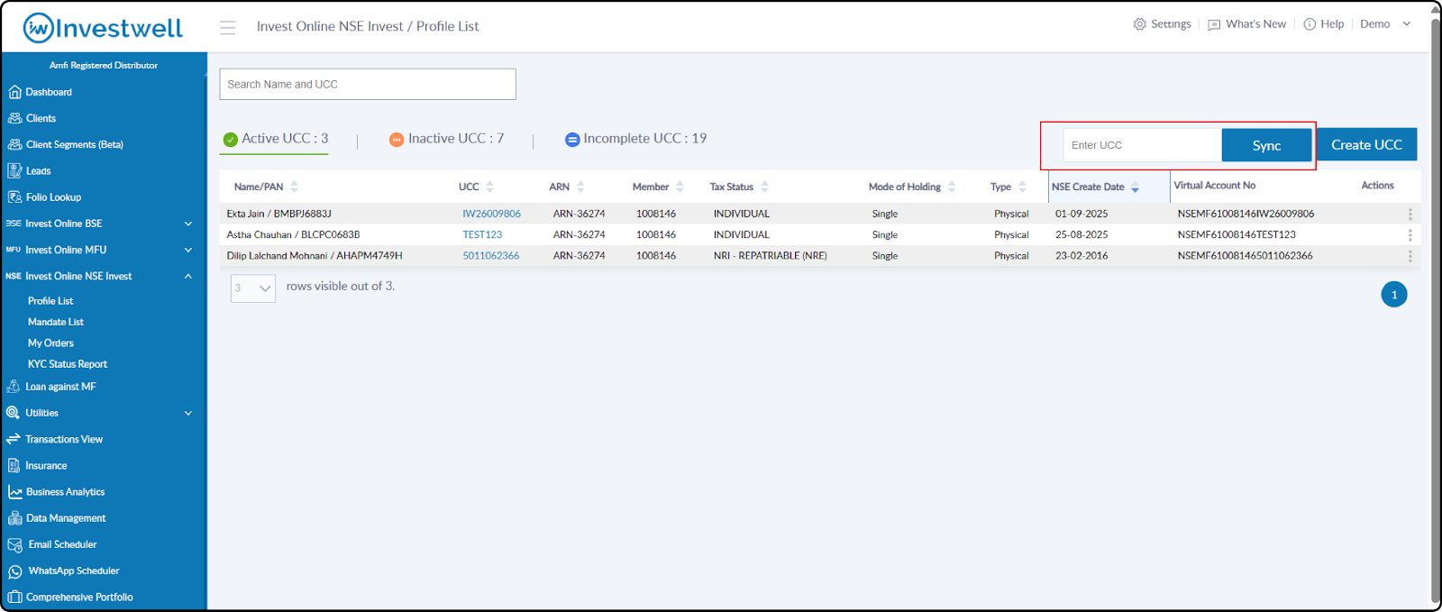The width and height of the screenshot is (1442, 612).
Task: Sort table by UCC column arrows
Action: [x=489, y=187]
